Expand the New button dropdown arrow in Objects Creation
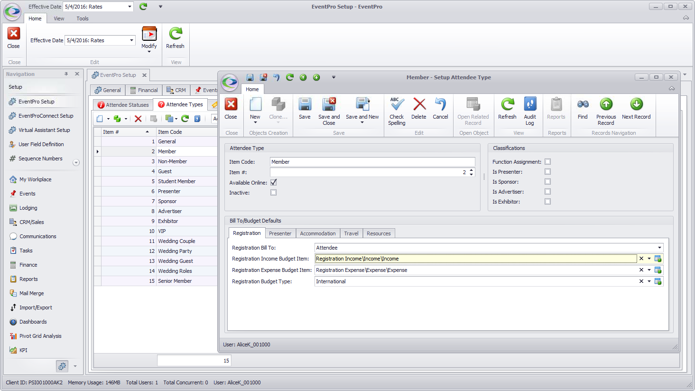This screenshot has height=391, width=695. click(x=255, y=123)
